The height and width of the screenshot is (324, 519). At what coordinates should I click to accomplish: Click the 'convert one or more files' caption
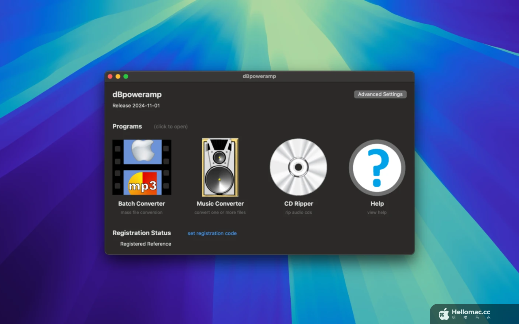click(220, 212)
